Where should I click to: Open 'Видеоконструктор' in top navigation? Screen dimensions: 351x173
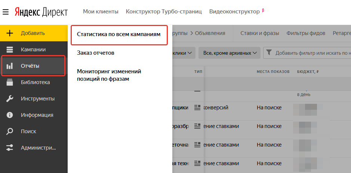[234, 12]
